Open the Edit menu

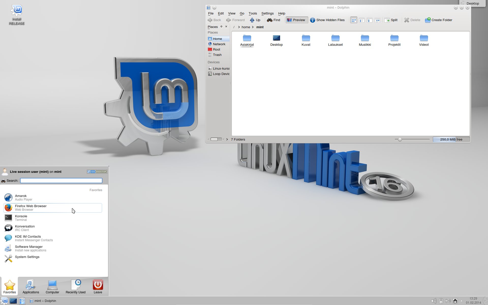click(221, 13)
